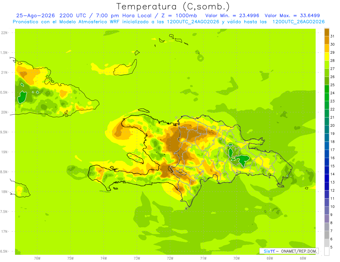Click the yellow swatch between legend 28 and 29
340x262 pixels.
pos(327,57)
